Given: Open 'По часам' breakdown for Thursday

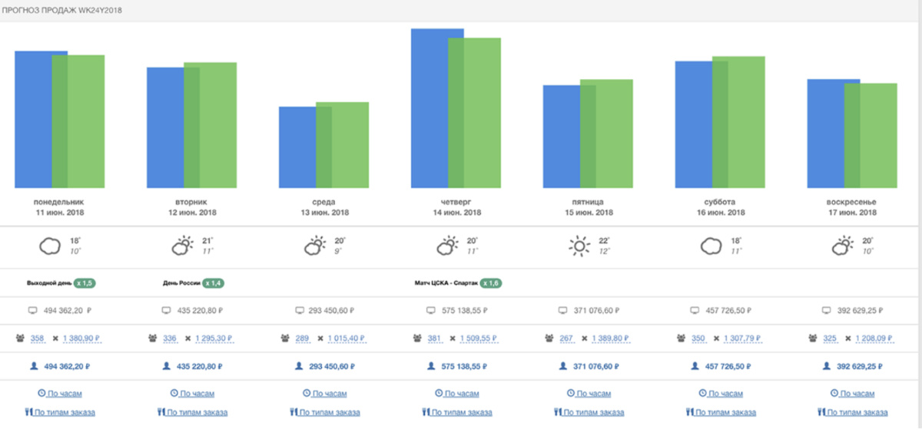Looking at the screenshot, I should click(x=456, y=393).
